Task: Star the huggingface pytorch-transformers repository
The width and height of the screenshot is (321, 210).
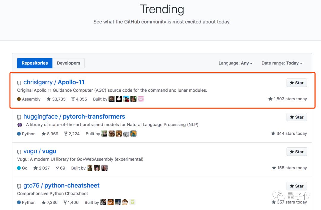Action: tap(296, 117)
